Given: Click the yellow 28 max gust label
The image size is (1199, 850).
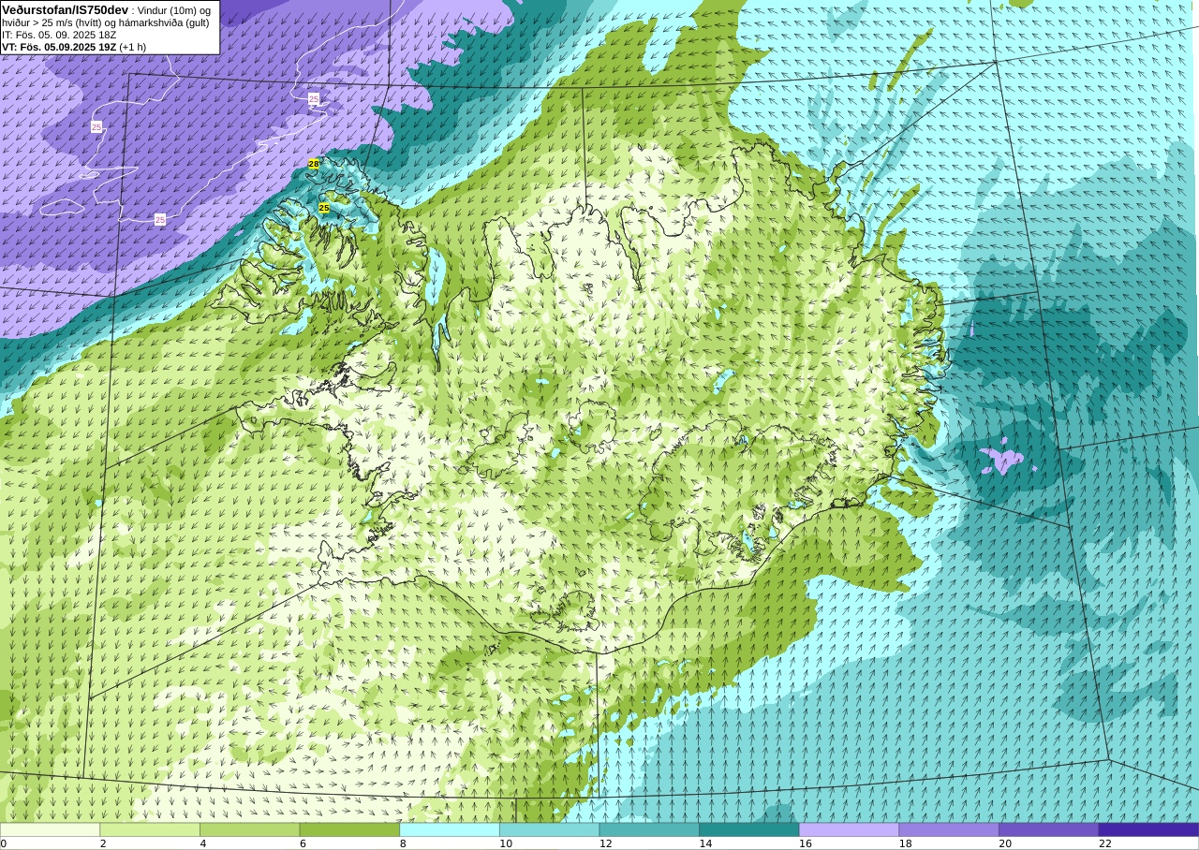Looking at the screenshot, I should [x=314, y=164].
